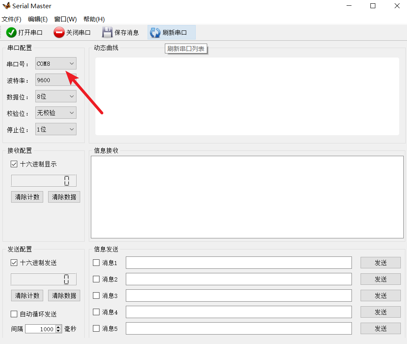Click 清除计数 in receive config

point(27,197)
